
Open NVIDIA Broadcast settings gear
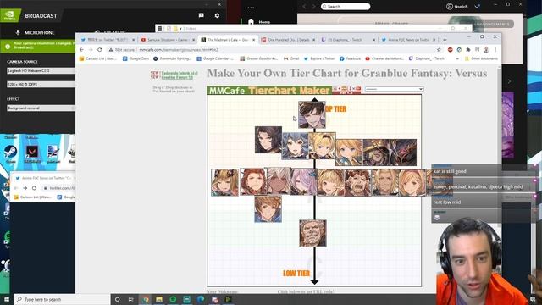[217, 15]
